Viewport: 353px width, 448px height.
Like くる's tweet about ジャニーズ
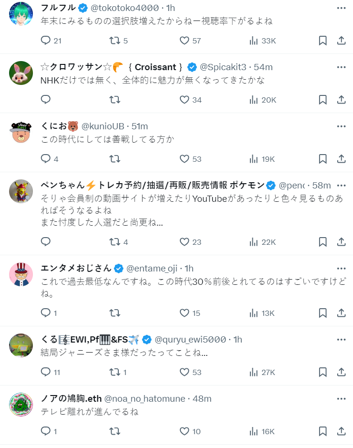[185, 372]
